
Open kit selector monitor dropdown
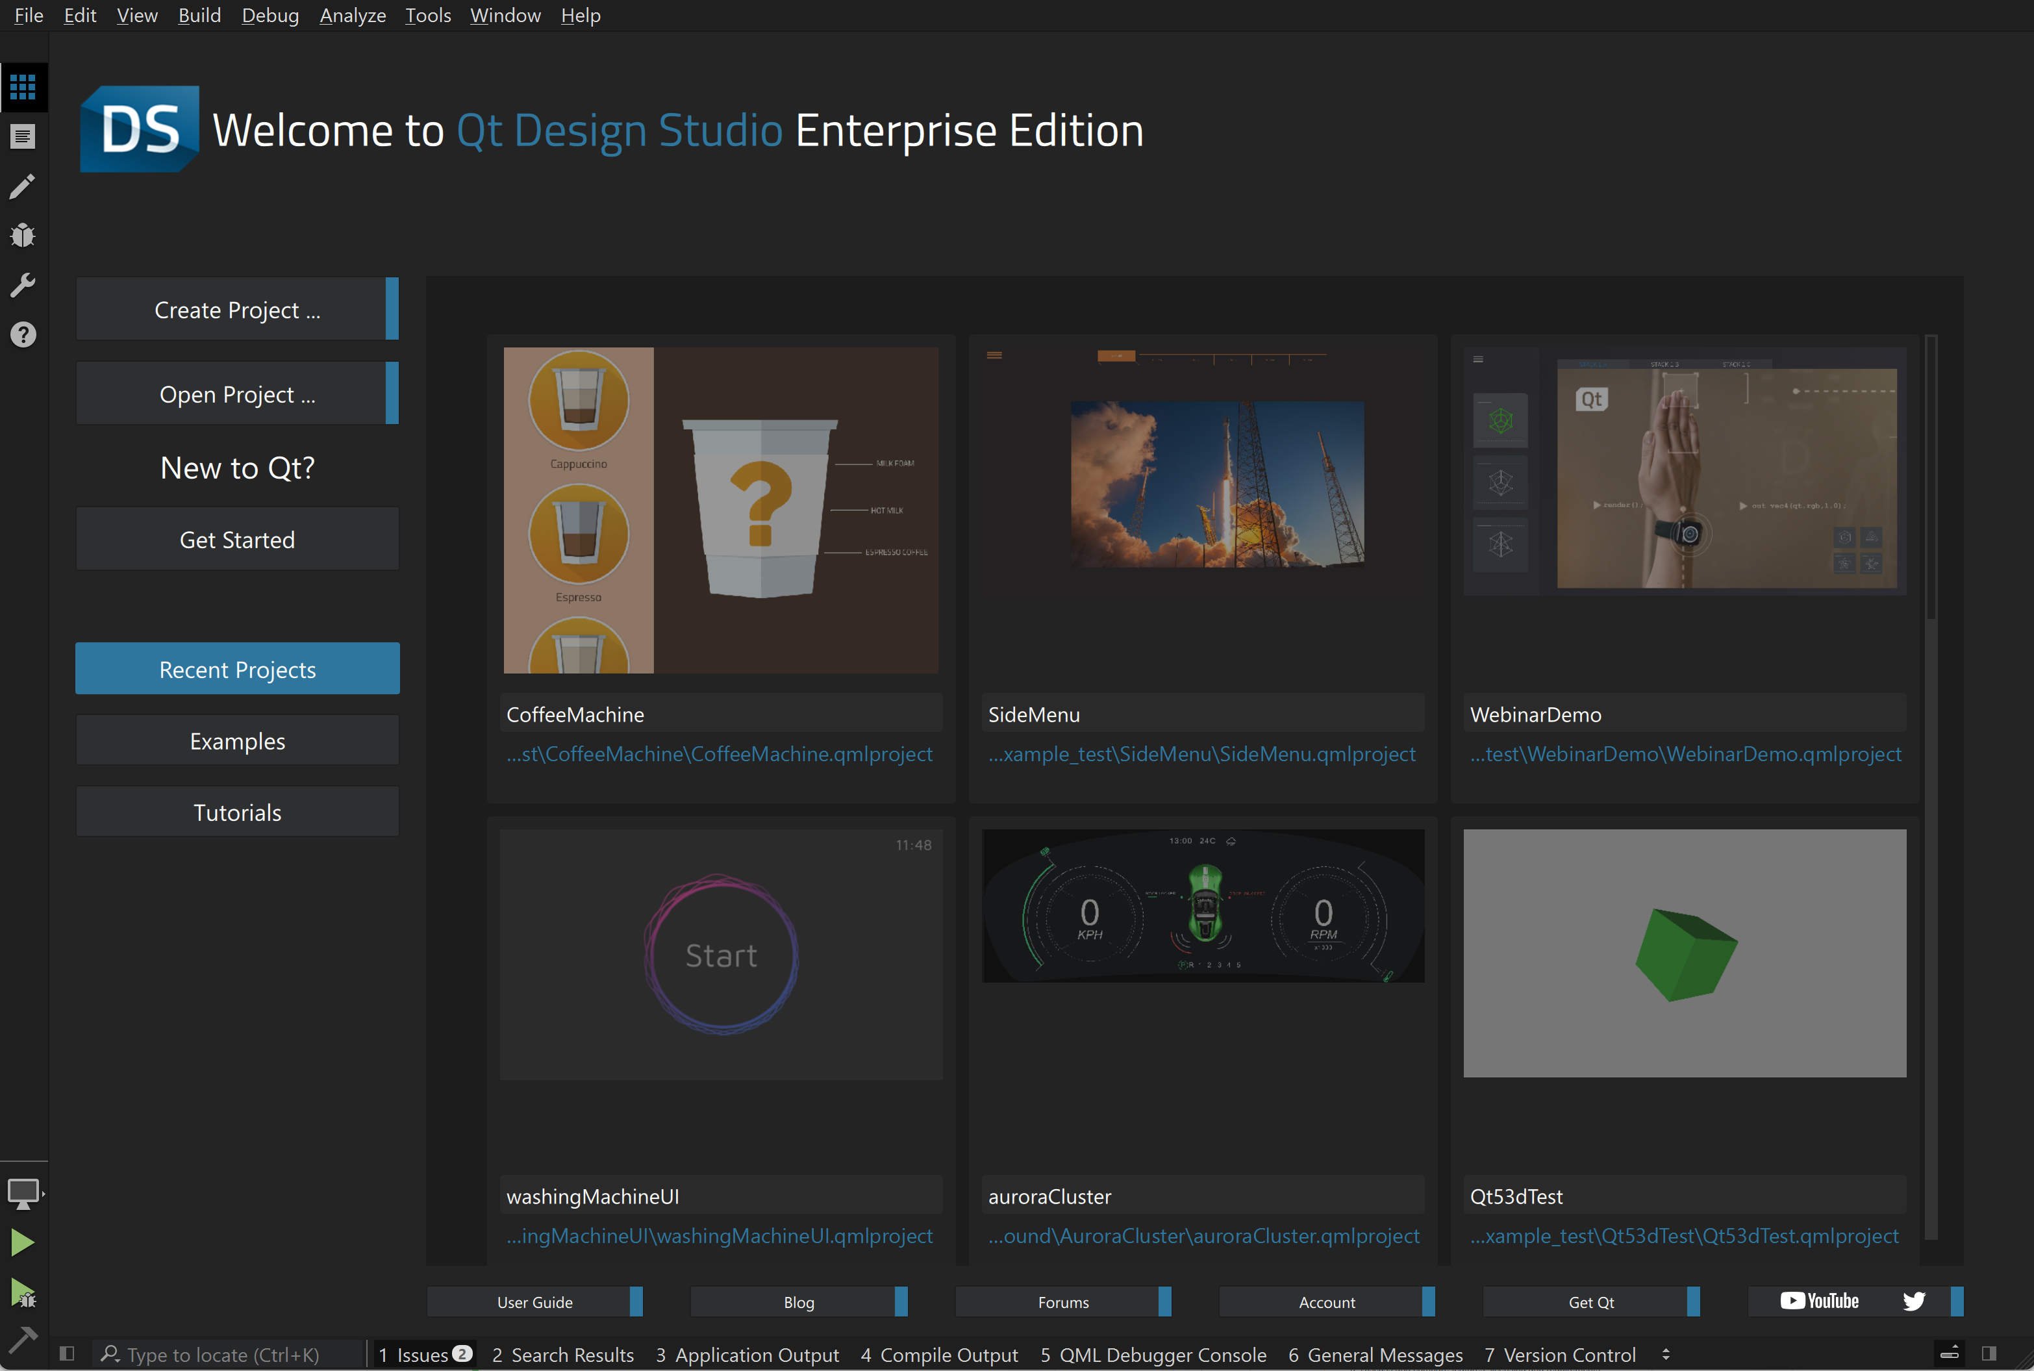[23, 1194]
